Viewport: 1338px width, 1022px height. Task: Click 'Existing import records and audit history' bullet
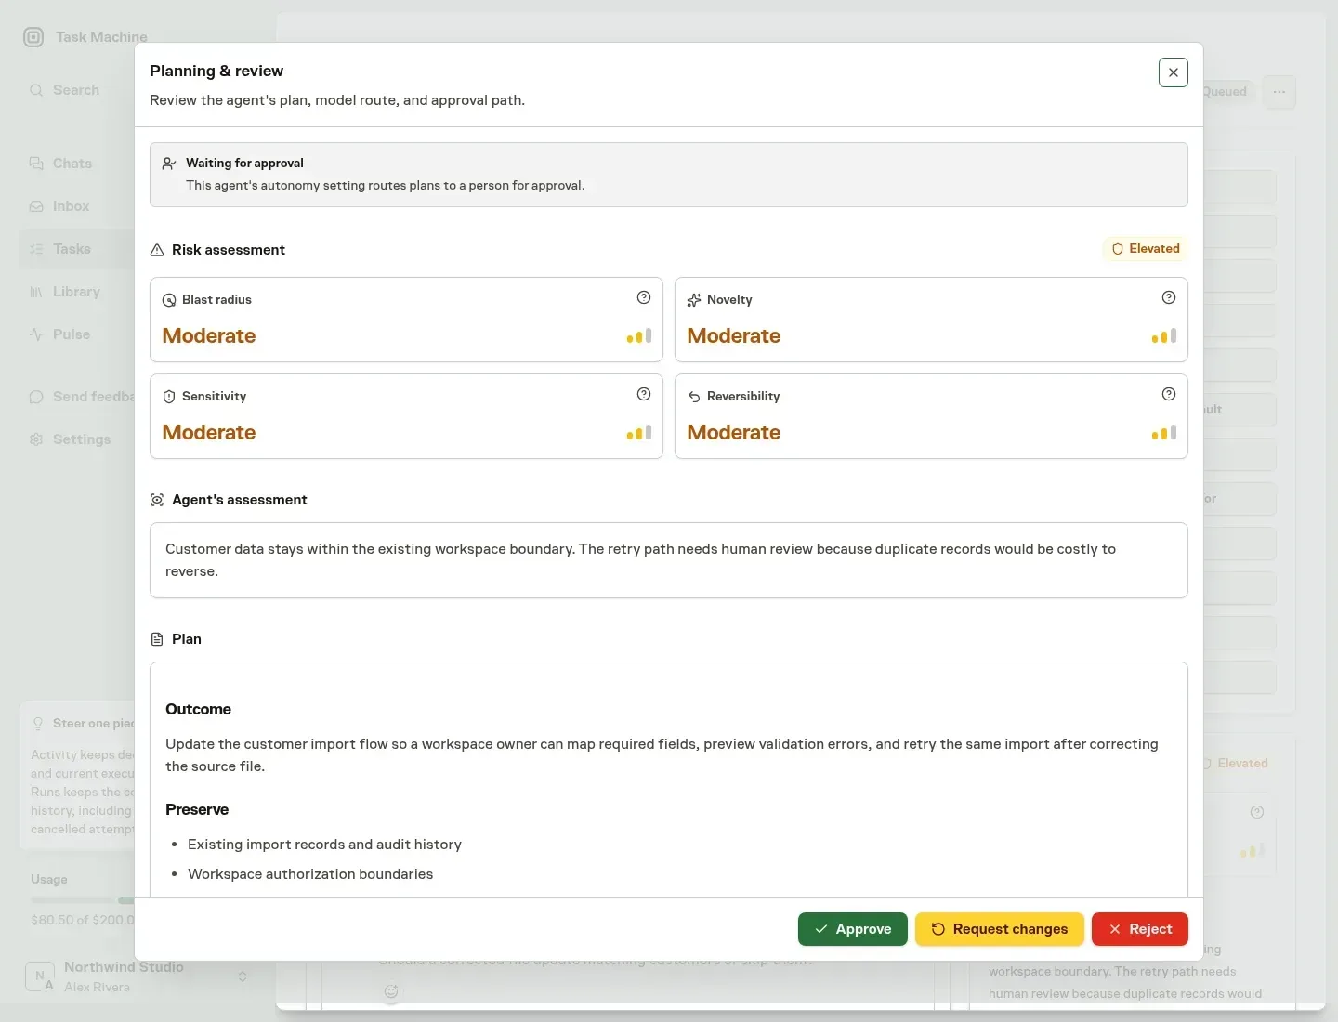coord(324,845)
